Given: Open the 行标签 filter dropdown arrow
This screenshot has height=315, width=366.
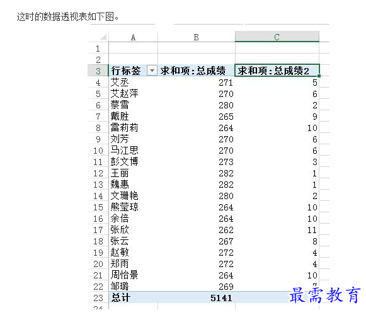Looking at the screenshot, I should tap(152, 71).
